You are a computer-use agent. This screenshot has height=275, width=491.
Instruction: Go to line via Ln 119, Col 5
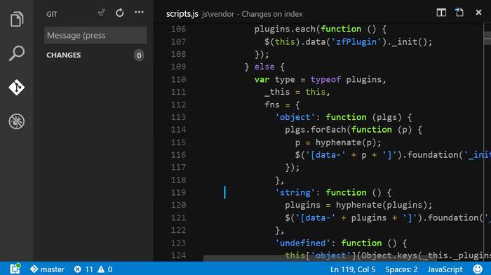click(353, 269)
